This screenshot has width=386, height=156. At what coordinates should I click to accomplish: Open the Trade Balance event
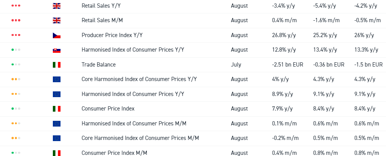[98, 65]
